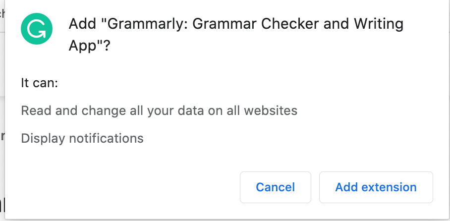This screenshot has width=450, height=221.
Task: Click the "It can:" label
Action: (40, 83)
